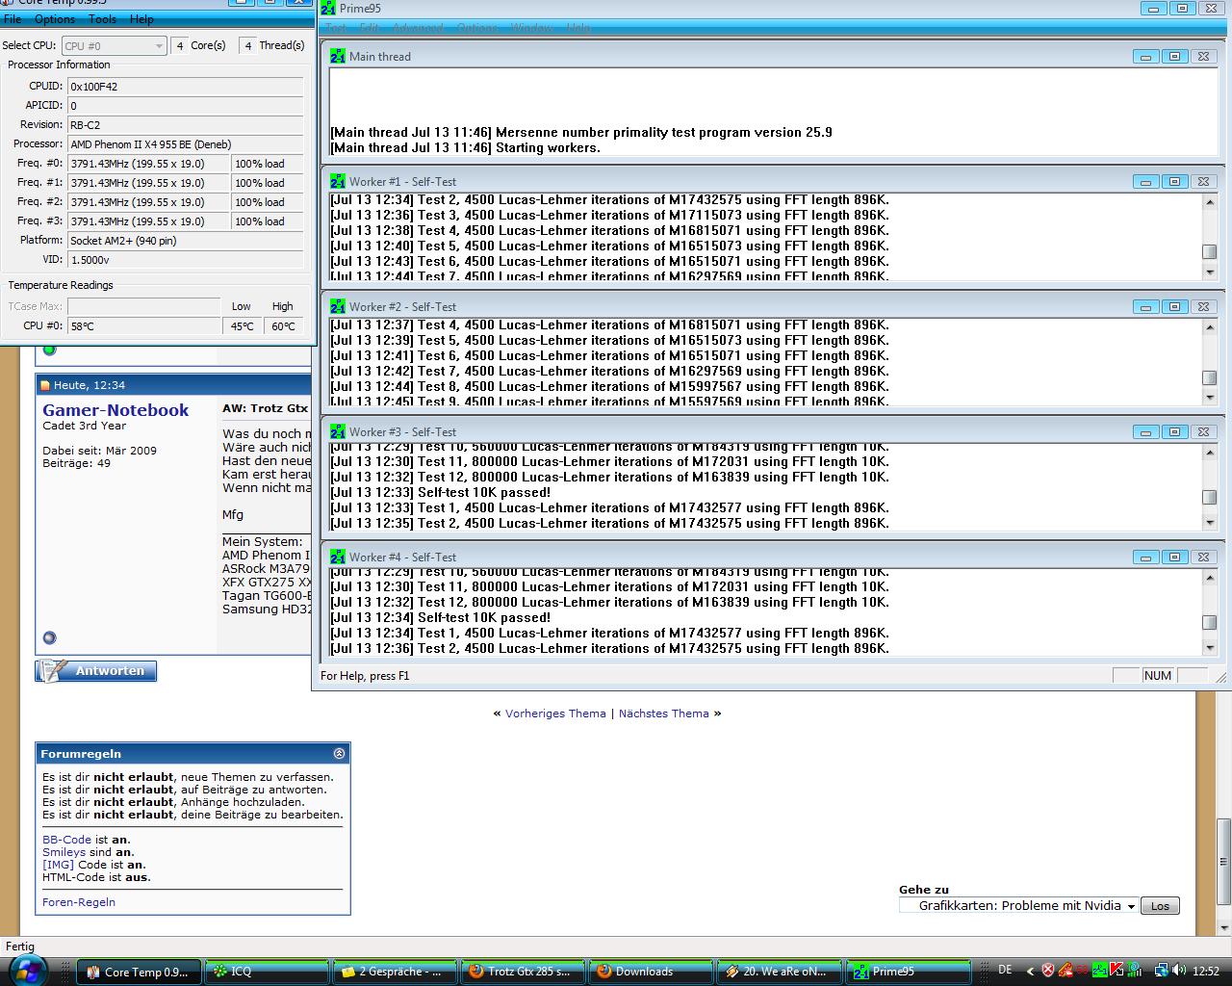The width and height of the screenshot is (1232, 986).
Task: Switch to Core Temp taskbar button
Action: tap(139, 972)
